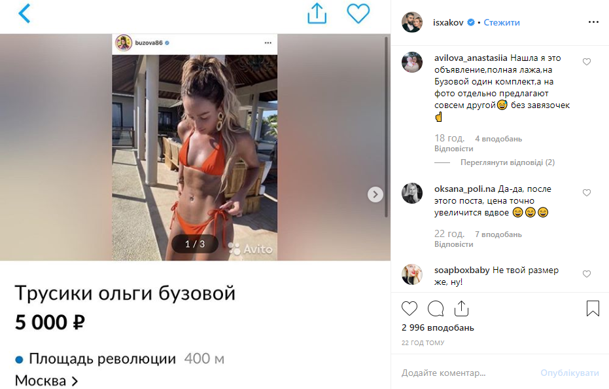Viewport: 609px width, 389px height.
Task: Open the three-dot options menu for isxakov's post
Action: click(593, 22)
